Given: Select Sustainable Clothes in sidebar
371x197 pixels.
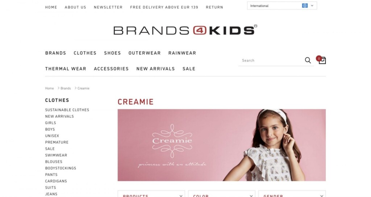Looking at the screenshot, I should pos(67,110).
